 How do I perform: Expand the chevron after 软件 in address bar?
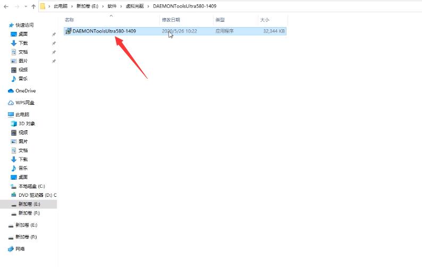pyautogui.click(x=121, y=6)
